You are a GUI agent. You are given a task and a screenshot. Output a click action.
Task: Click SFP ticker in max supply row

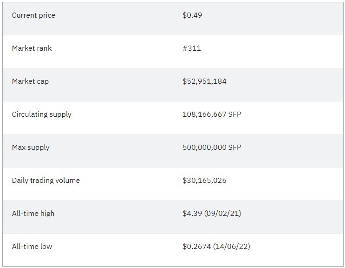click(x=235, y=147)
